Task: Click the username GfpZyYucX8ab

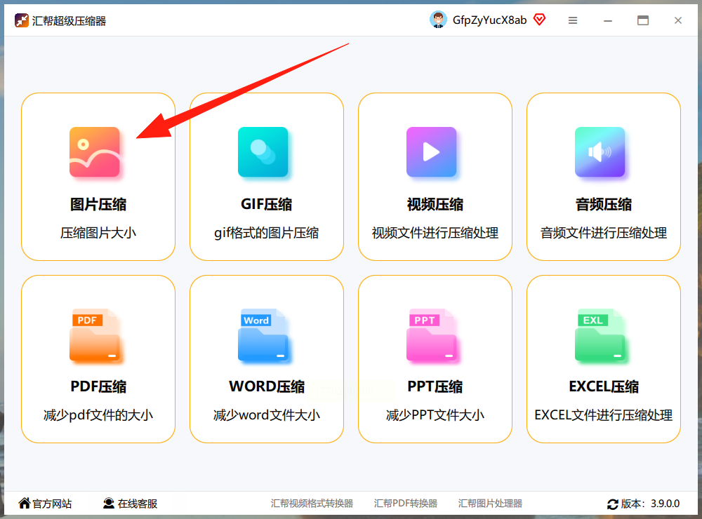Action: [x=489, y=20]
